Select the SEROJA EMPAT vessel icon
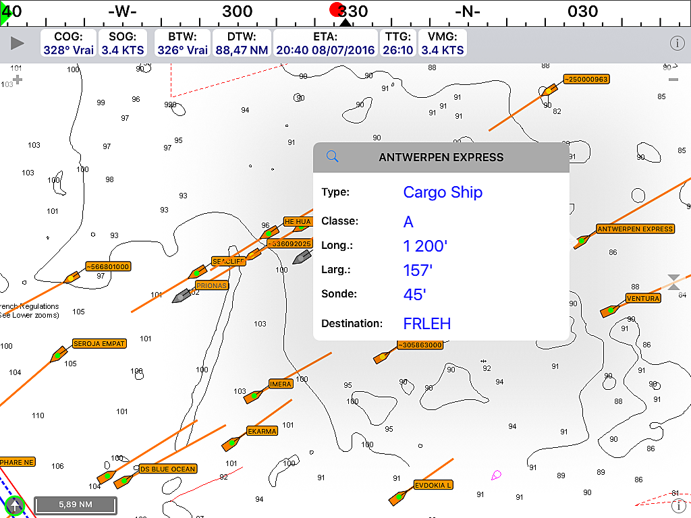Image resolution: width=691 pixels, height=518 pixels. [x=58, y=355]
